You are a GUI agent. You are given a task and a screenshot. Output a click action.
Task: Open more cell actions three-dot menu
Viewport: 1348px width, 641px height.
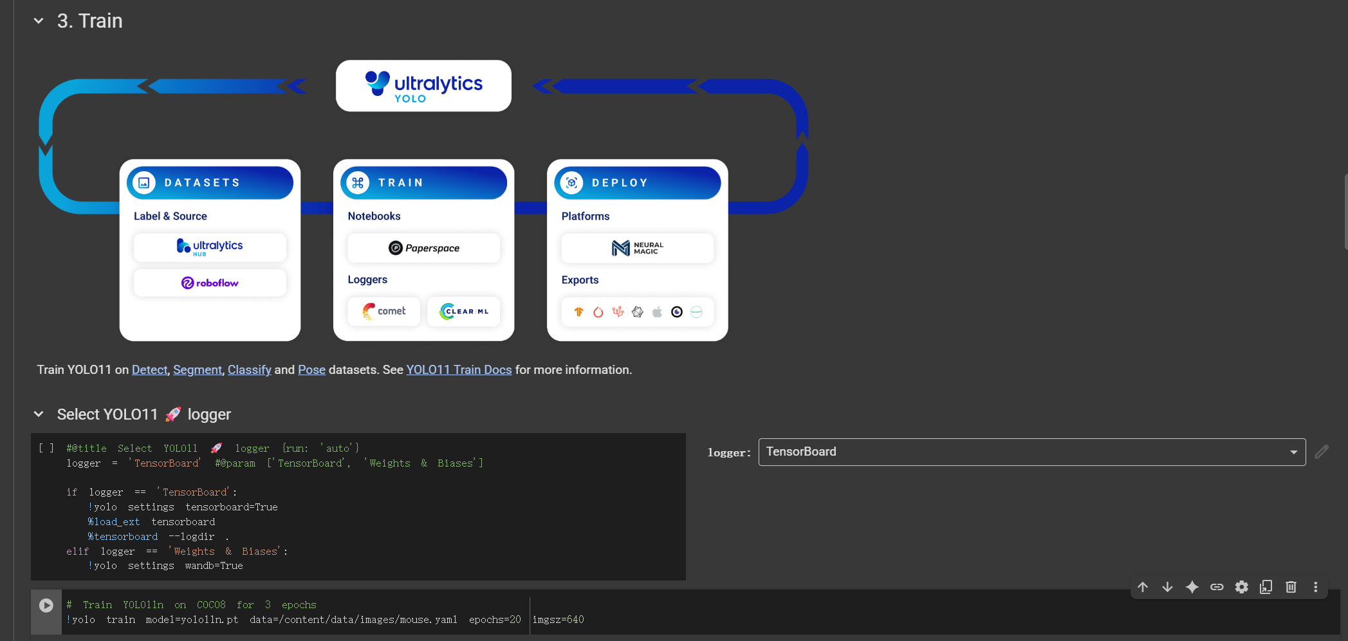point(1315,587)
